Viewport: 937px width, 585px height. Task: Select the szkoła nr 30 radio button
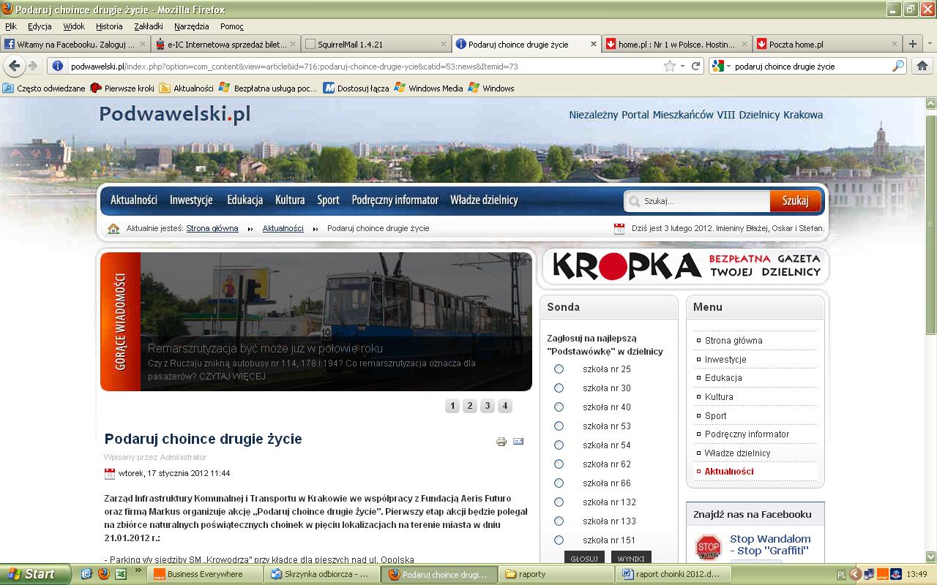[x=559, y=388]
